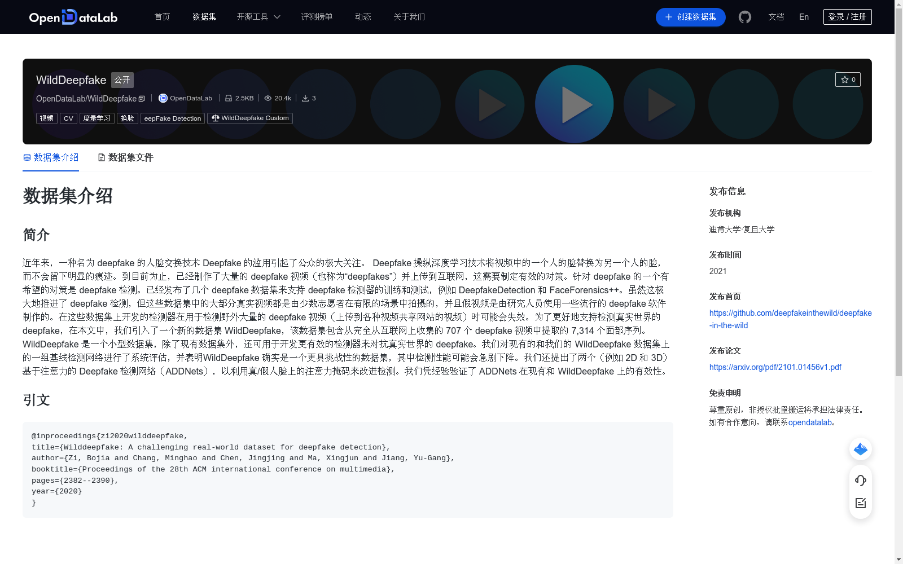The width and height of the screenshot is (903, 564).
Task: Click the license scale icon on WildDeepfake Custom
Action: point(216,118)
